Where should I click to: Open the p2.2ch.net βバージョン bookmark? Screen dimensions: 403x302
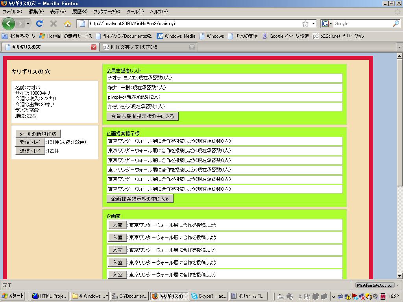point(338,36)
